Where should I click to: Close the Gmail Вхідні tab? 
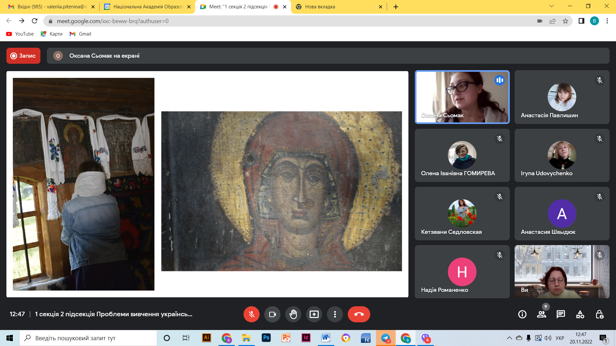[93, 7]
